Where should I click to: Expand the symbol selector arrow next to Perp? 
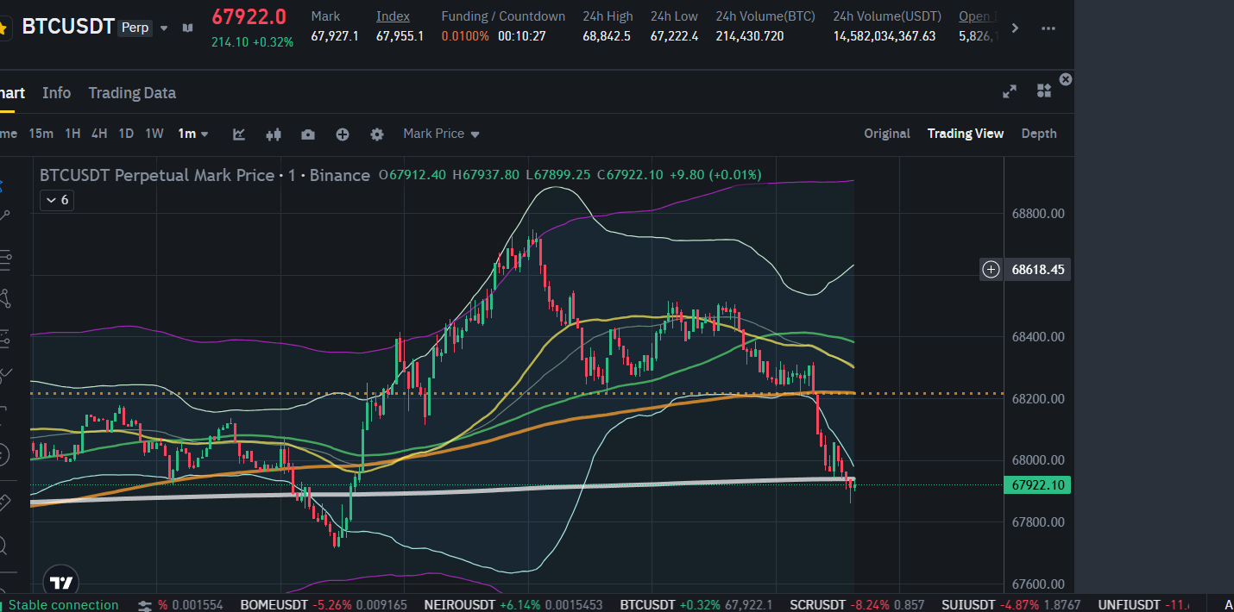pos(164,28)
